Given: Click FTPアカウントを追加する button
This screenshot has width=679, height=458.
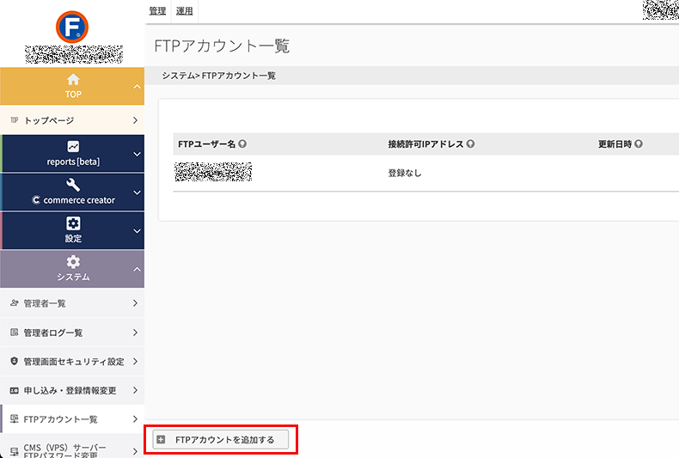Looking at the screenshot, I should click(220, 439).
